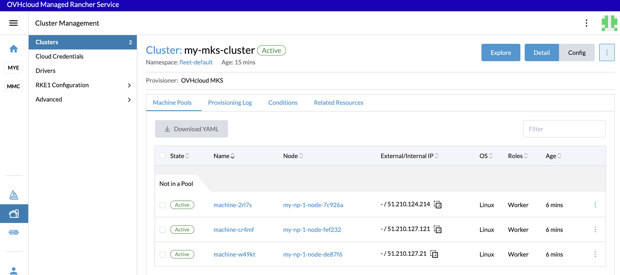
Task: Open the hamburger navigation menu
Action: point(13,23)
